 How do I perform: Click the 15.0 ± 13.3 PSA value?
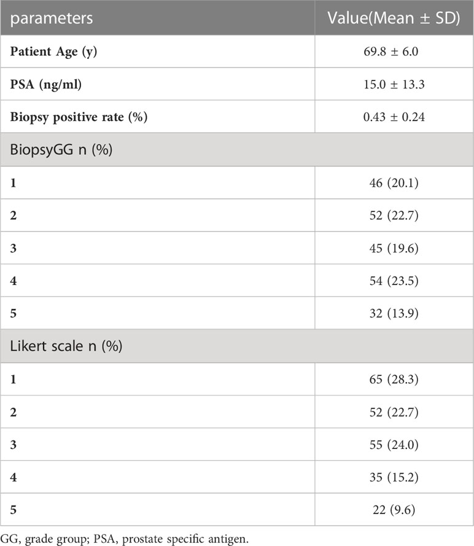[x=394, y=84]
